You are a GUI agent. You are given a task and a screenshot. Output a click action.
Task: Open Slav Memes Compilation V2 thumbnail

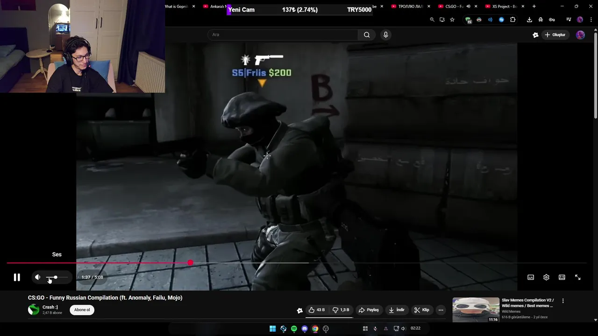[476, 310]
